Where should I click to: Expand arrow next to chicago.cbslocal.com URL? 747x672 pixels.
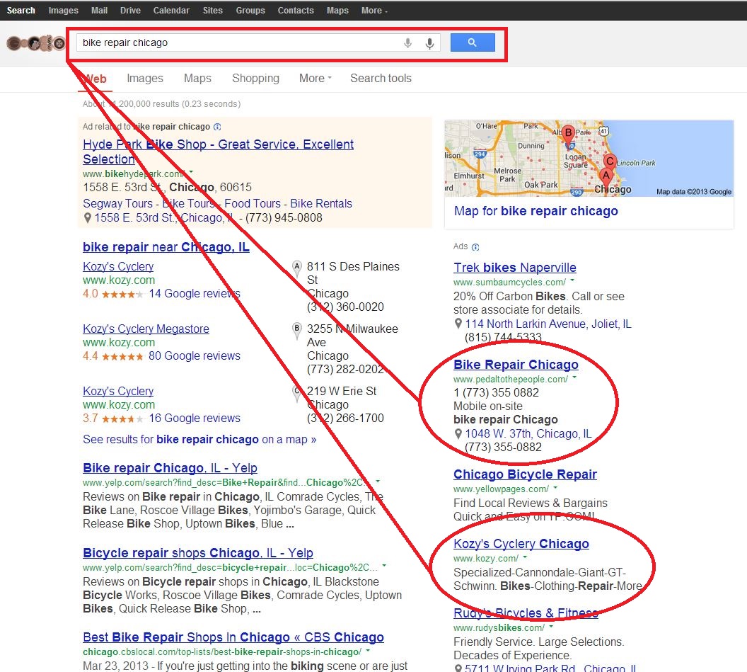click(x=368, y=650)
